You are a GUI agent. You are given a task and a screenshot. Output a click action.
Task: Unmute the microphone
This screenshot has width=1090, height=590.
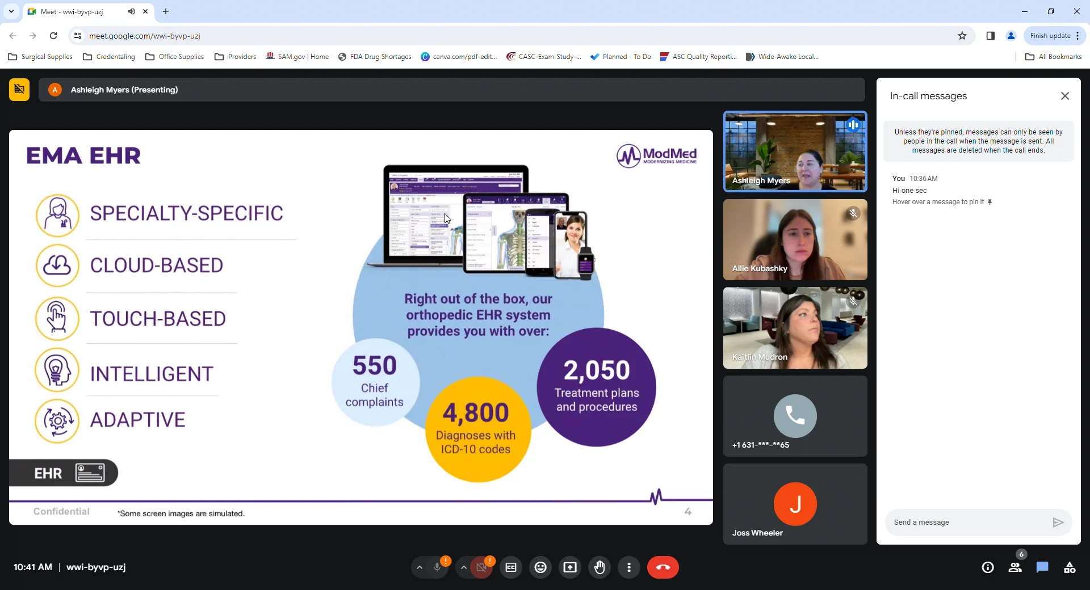click(x=437, y=567)
